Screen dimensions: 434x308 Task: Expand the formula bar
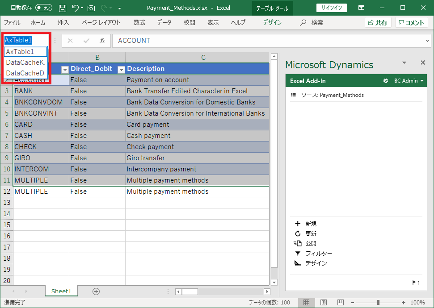(427, 41)
